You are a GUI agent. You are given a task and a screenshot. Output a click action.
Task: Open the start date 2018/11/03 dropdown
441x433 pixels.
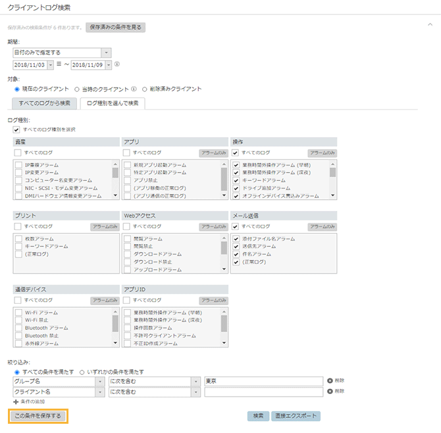pyautogui.click(x=51, y=65)
